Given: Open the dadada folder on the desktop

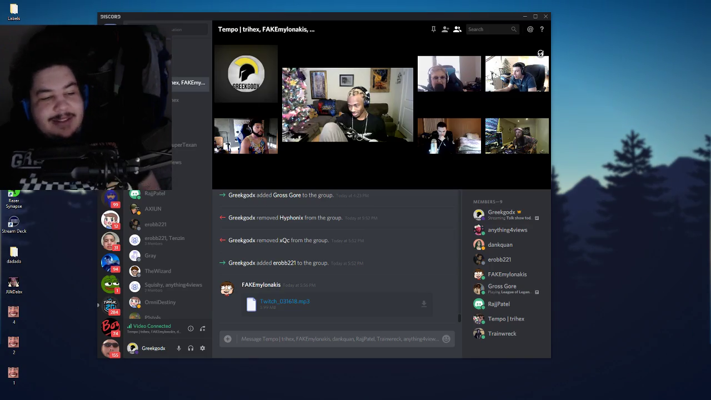Looking at the screenshot, I should coord(14,256).
